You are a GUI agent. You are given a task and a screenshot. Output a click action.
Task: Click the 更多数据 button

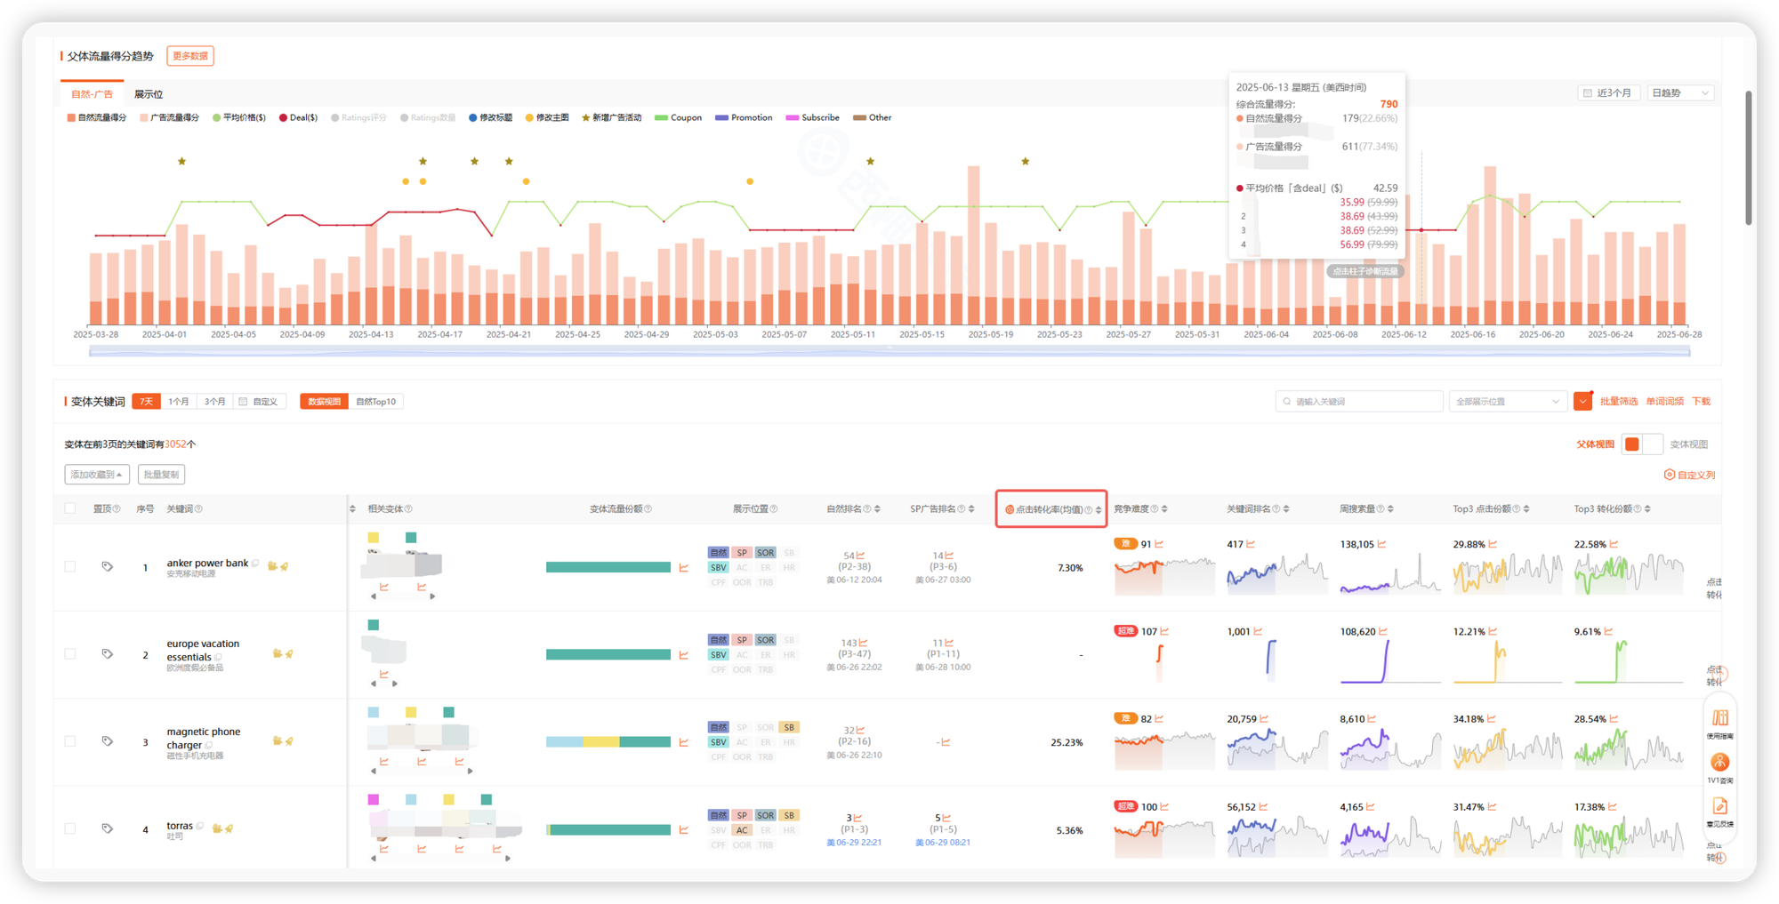click(x=190, y=56)
